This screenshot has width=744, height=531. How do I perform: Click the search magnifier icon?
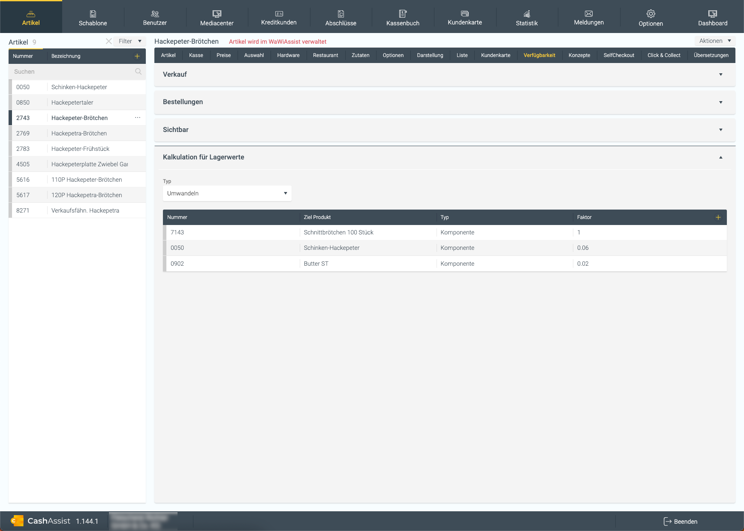[x=138, y=72]
